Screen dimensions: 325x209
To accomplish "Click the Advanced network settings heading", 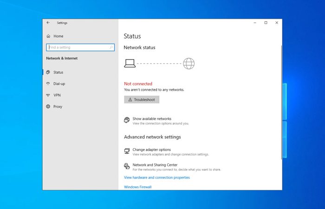I will pos(152,137).
